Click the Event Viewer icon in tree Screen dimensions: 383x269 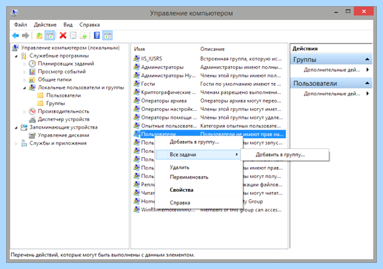click(32, 72)
